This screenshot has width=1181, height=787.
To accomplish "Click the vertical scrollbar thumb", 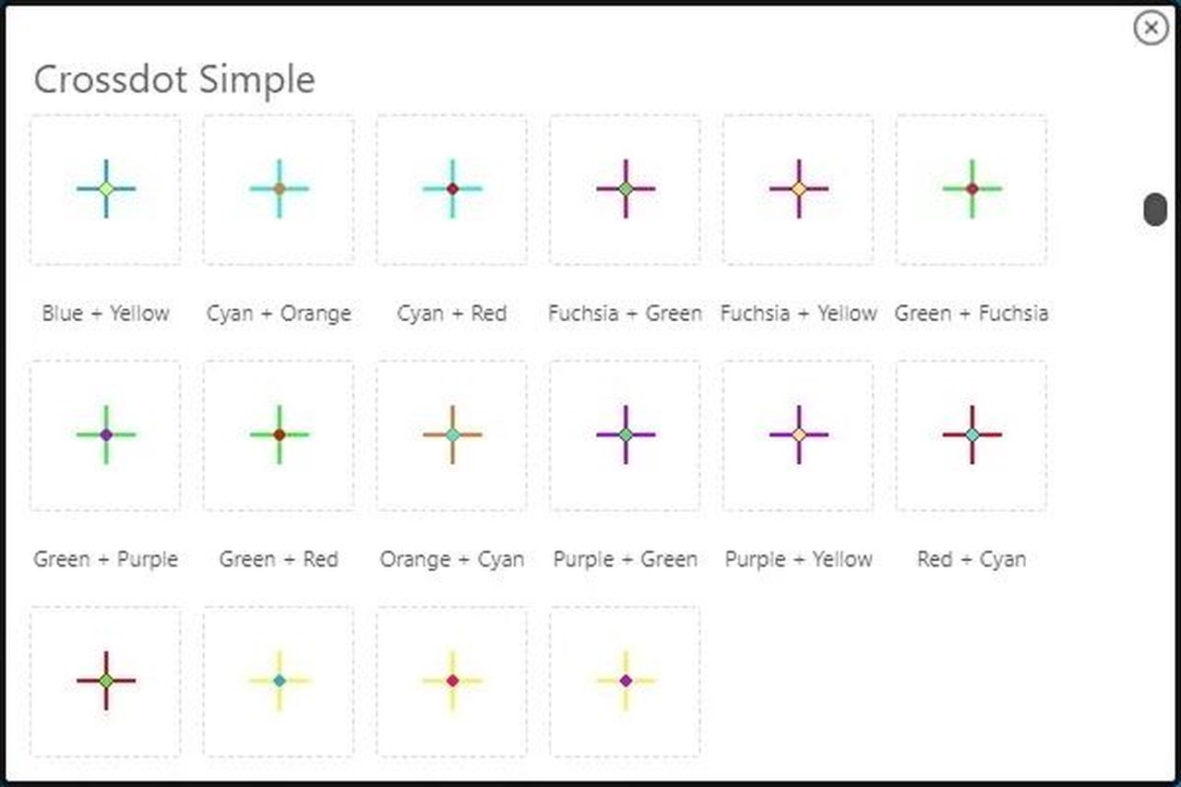I will [1155, 209].
